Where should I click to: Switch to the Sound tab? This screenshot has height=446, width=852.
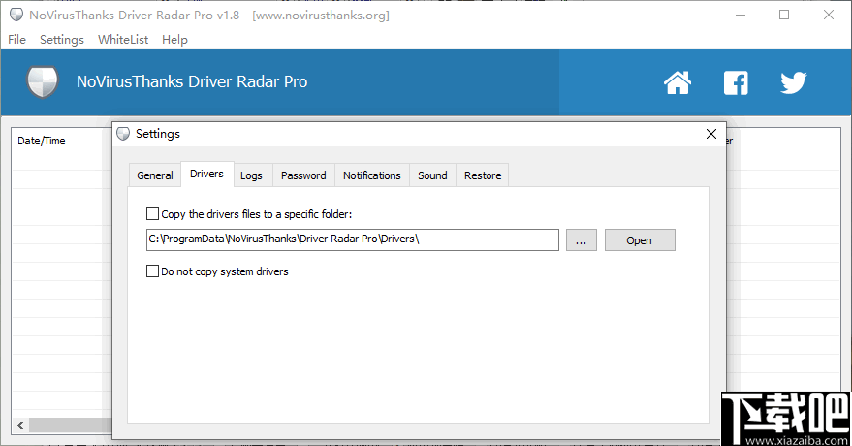click(x=432, y=175)
